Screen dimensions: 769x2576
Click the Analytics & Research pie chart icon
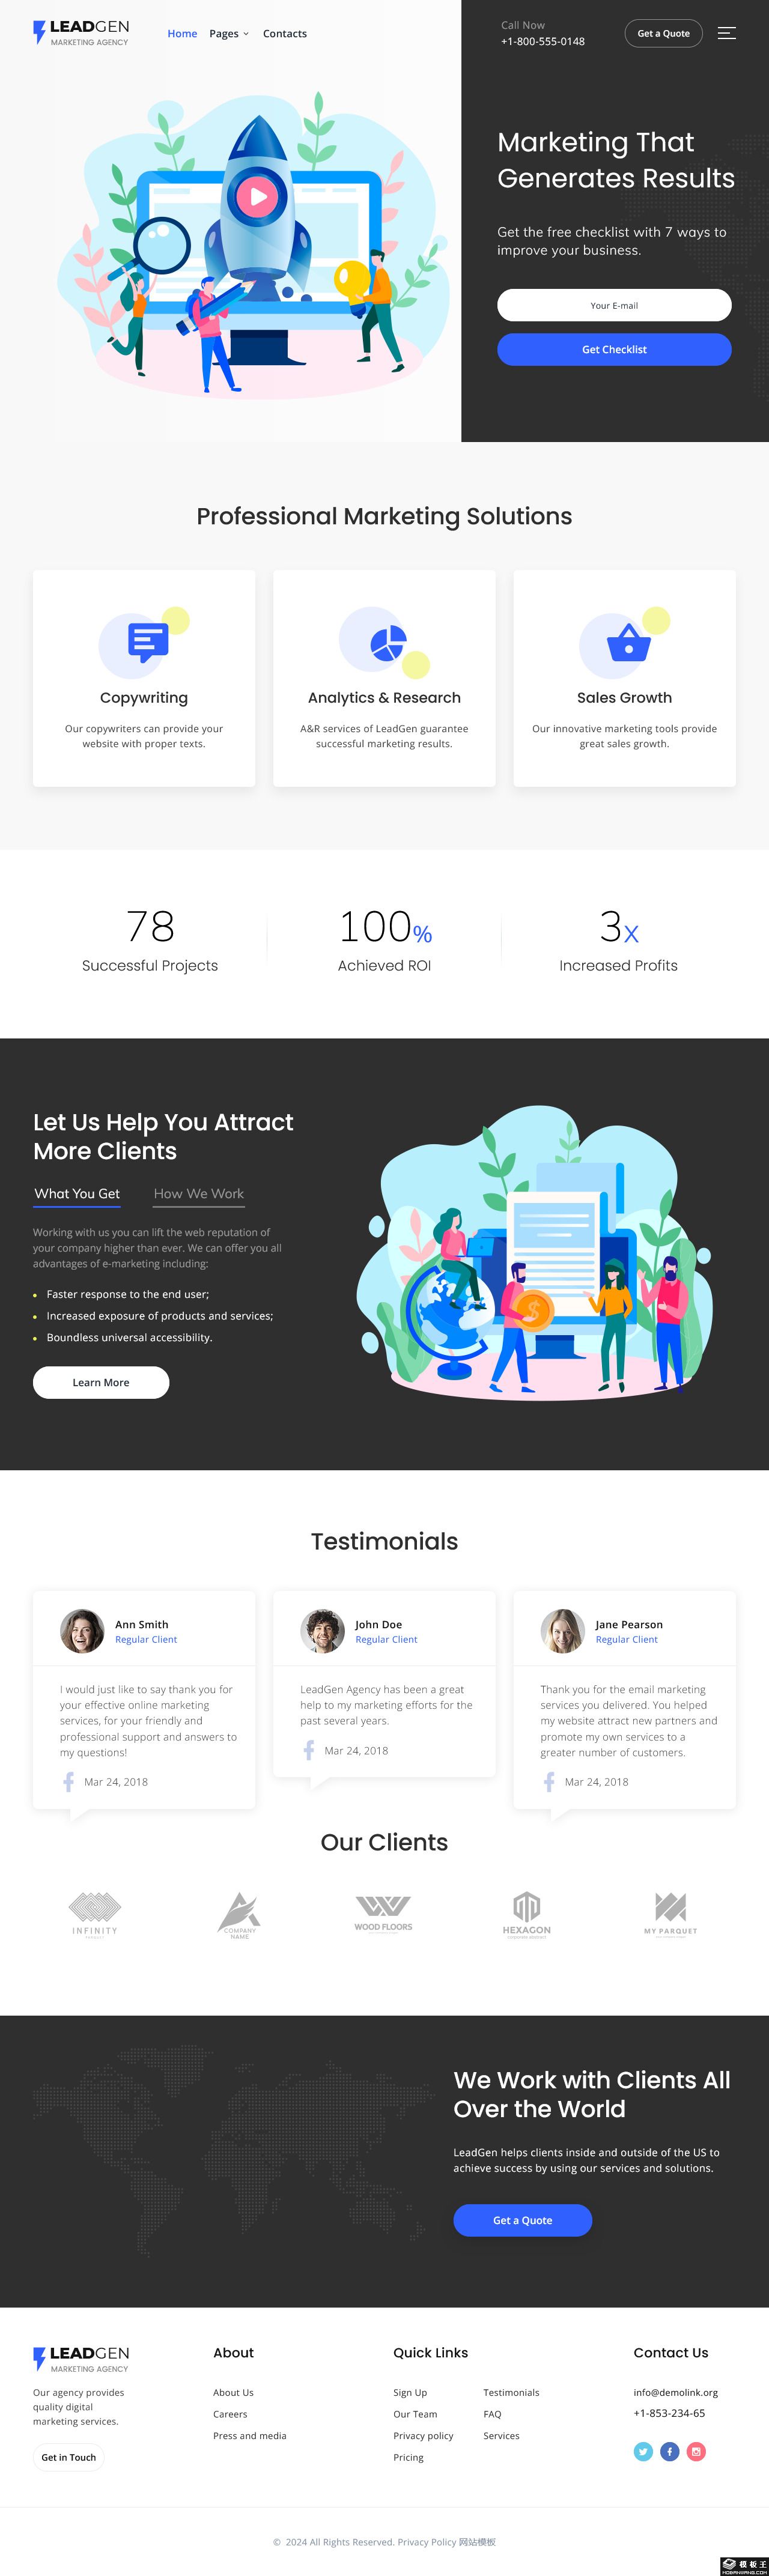(387, 643)
